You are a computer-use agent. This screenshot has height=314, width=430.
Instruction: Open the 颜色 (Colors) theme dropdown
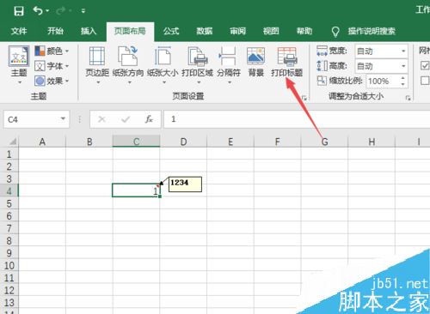pyautogui.click(x=52, y=51)
